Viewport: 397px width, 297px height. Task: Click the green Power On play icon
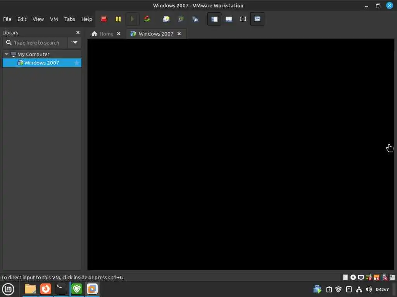tap(132, 19)
